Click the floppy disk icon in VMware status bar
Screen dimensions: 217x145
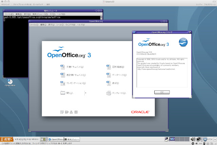coord(208,144)
